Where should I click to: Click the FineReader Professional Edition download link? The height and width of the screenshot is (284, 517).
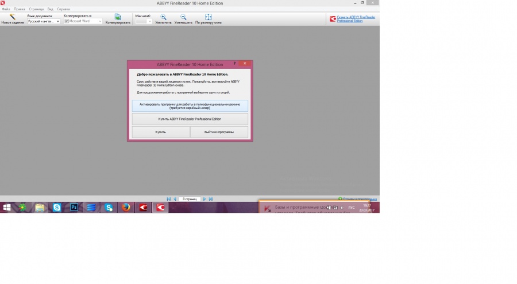point(356,19)
